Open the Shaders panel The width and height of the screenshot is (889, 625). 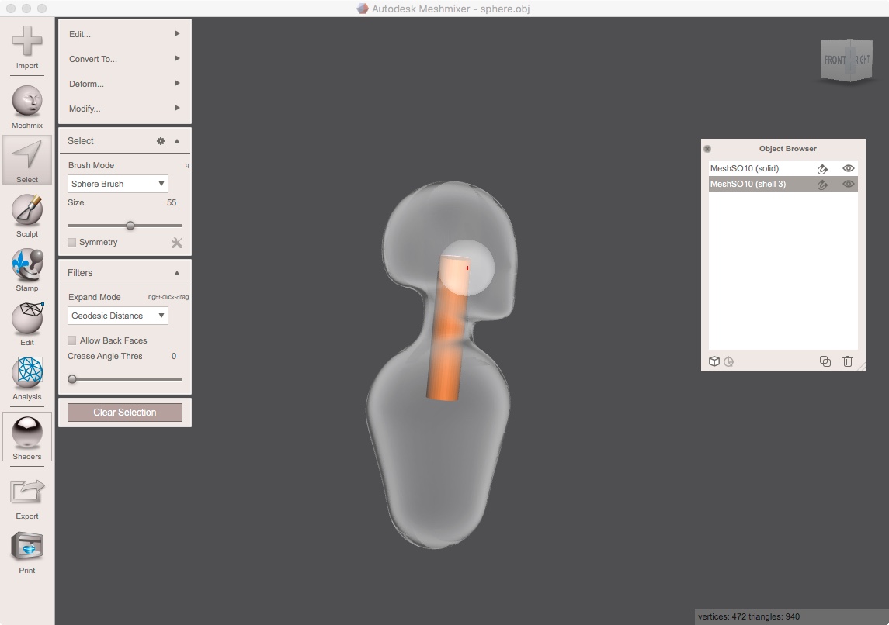(x=27, y=437)
